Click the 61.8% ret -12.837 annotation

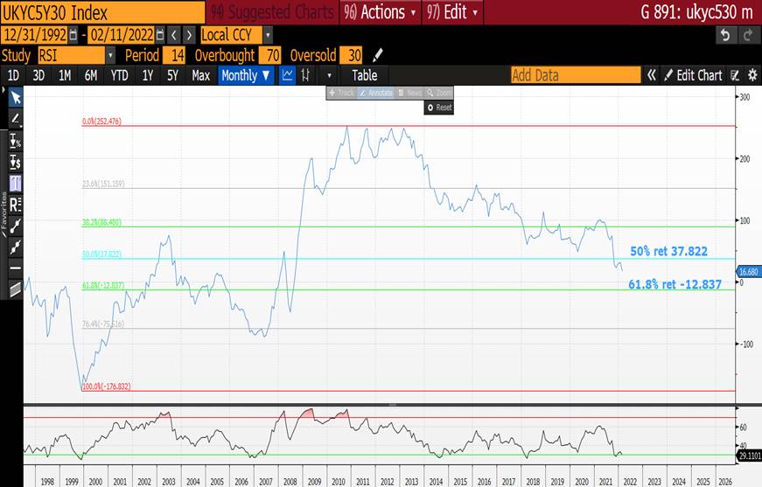[675, 284]
